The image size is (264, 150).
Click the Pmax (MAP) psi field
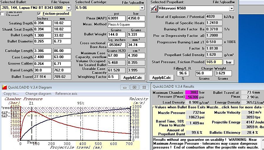116,18
